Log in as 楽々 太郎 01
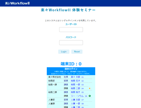The height and width of the screenshot is (108, 141). pyautogui.click(x=77, y=77)
